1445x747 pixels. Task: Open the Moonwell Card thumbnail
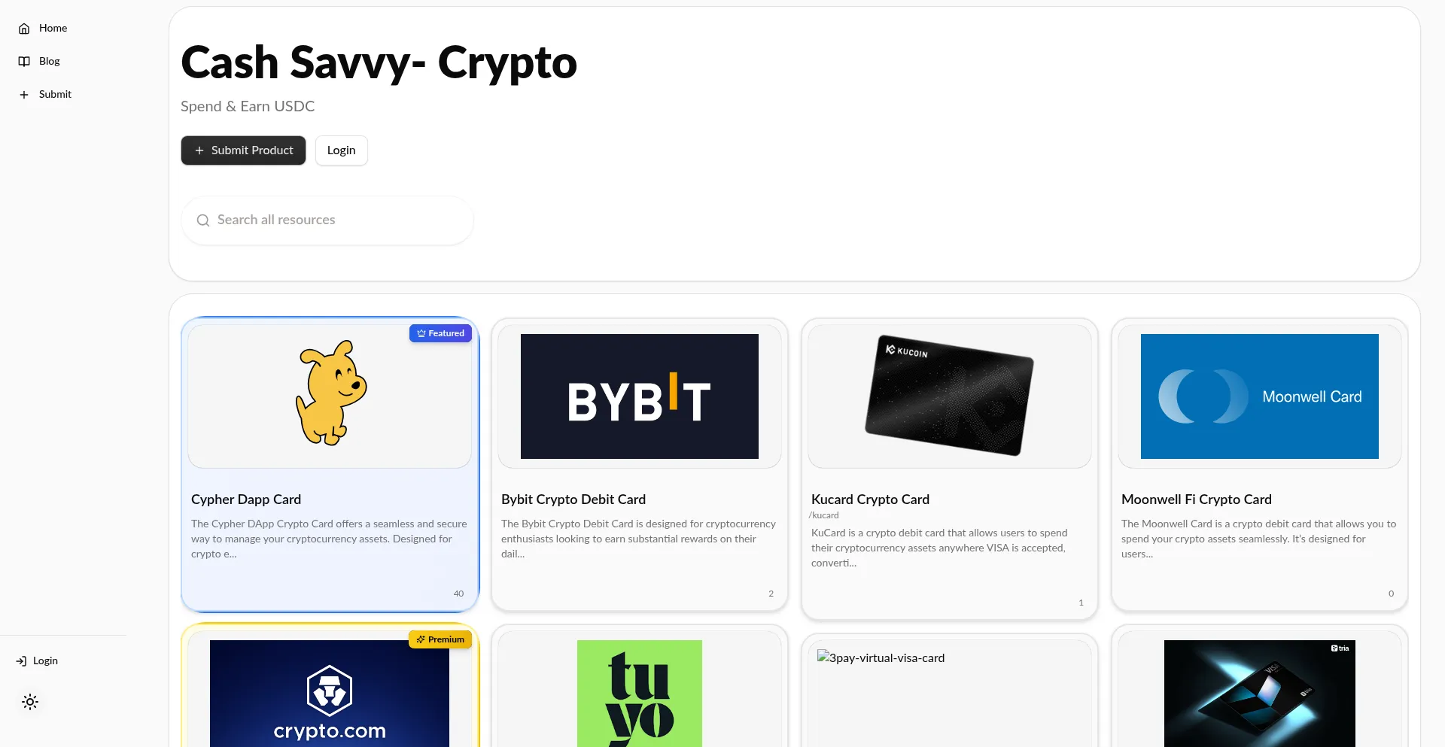pos(1260,396)
